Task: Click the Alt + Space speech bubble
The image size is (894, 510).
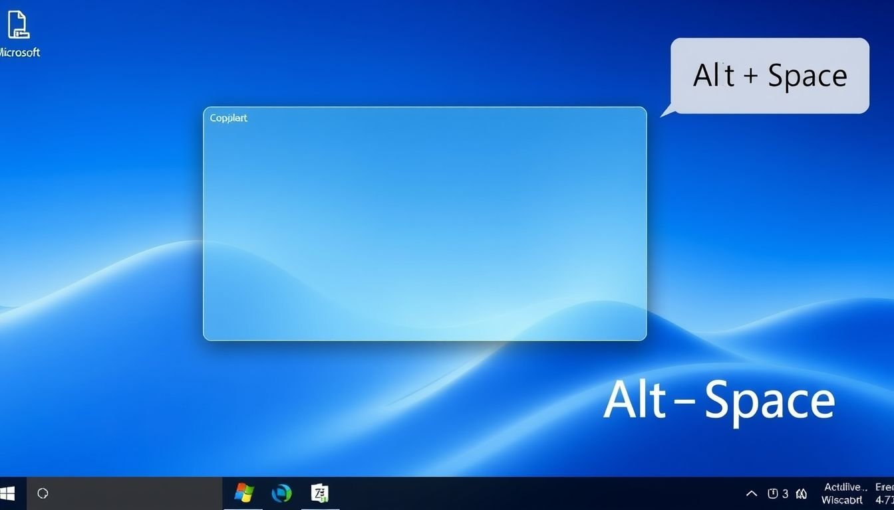Action: pos(770,75)
